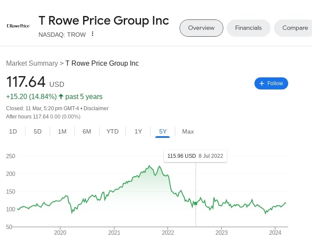Open the Compare tab
Image resolution: width=312 pixels, height=236 pixels.
pos(295,28)
